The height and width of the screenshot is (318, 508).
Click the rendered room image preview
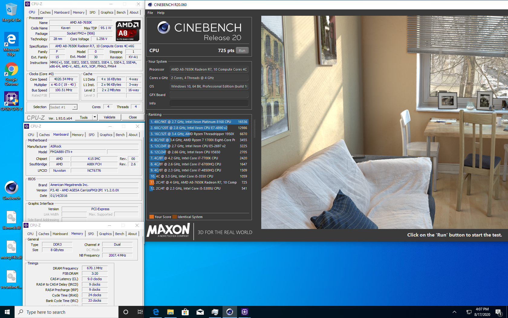[385, 122]
